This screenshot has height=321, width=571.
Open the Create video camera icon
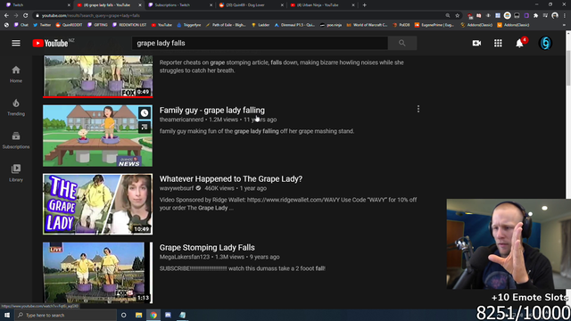point(476,43)
